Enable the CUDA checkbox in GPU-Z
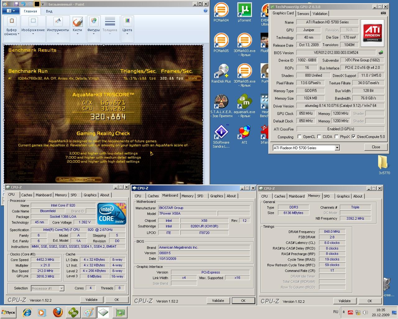Viewport: 398px width, 319px height. (x=319, y=136)
